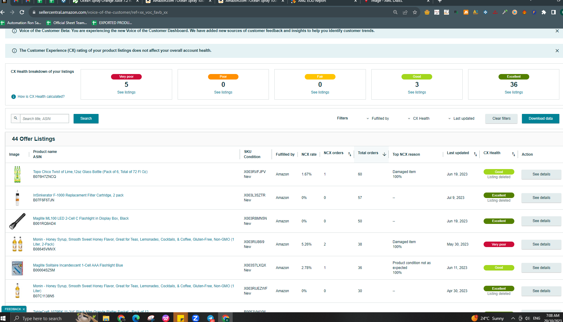Reload the Seller Central page
Image resolution: width=563 pixels, height=322 pixels.
click(22, 12)
